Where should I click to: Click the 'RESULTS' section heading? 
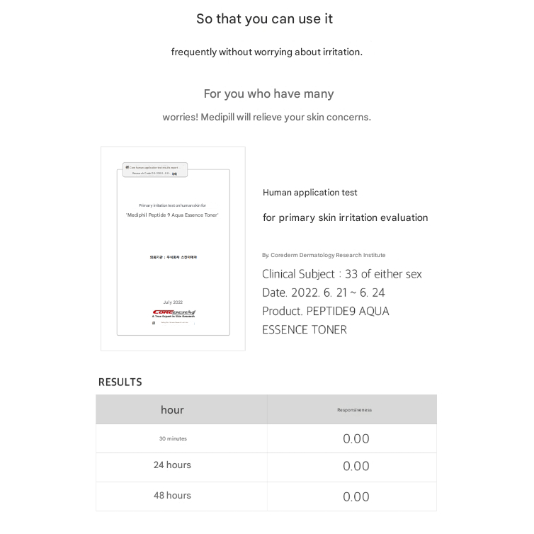coord(120,382)
